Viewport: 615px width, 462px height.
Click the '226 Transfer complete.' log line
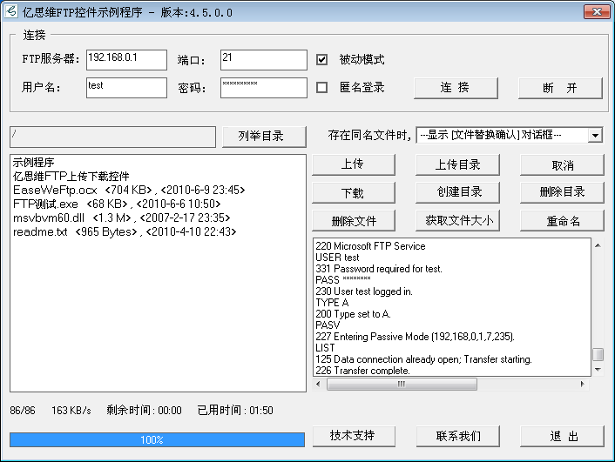point(362,371)
